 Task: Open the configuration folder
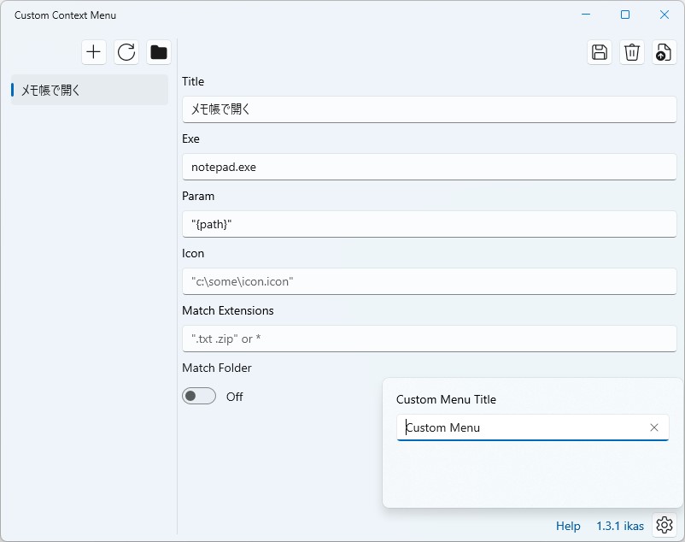(x=159, y=52)
